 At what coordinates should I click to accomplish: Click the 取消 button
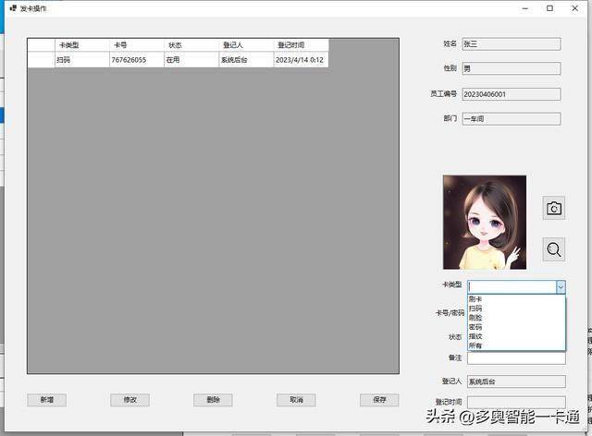(x=296, y=400)
